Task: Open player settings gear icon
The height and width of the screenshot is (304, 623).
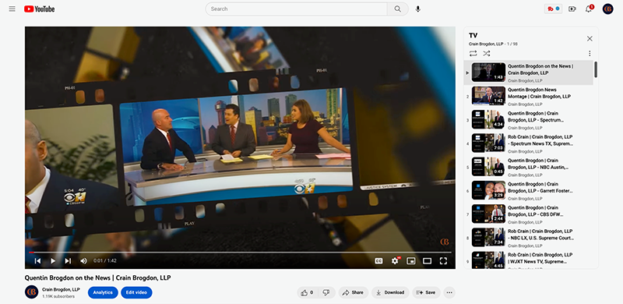Action: pos(395,260)
